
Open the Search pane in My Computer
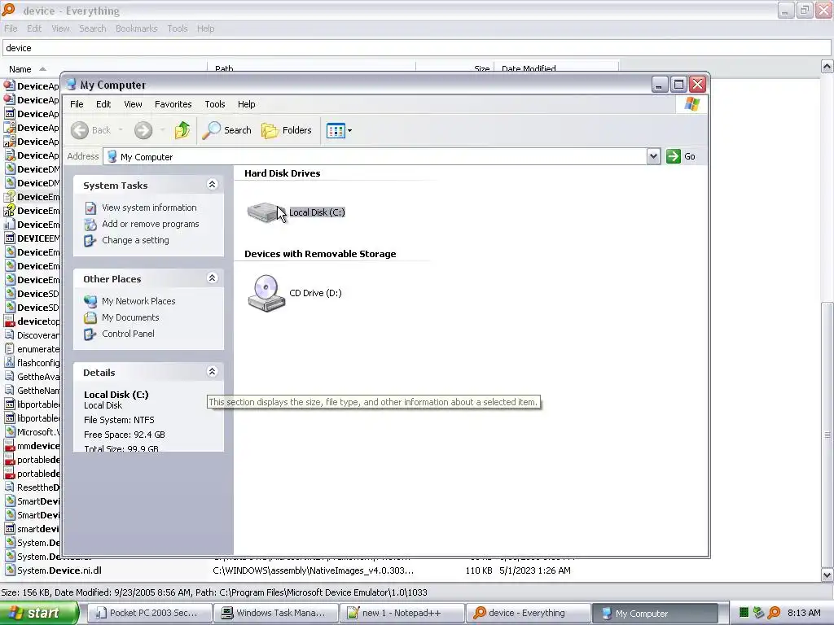[x=227, y=130]
